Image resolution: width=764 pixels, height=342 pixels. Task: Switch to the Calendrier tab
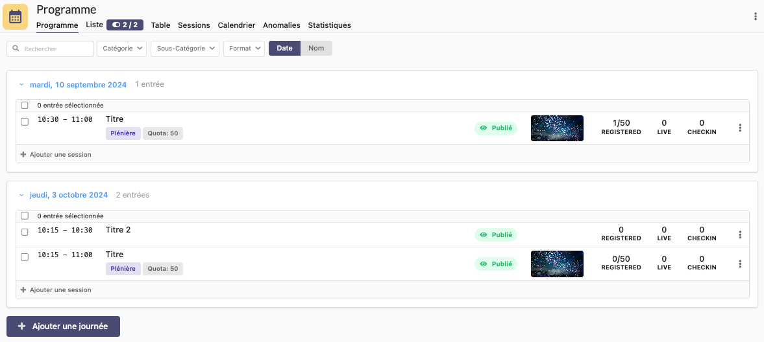pos(236,25)
